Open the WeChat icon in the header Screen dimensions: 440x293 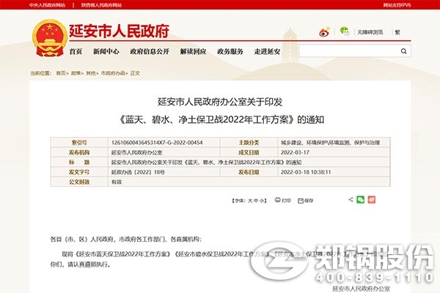pos(344,31)
